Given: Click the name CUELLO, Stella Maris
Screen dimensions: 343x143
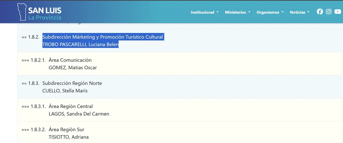Looking at the screenshot, I should tap(65, 91).
